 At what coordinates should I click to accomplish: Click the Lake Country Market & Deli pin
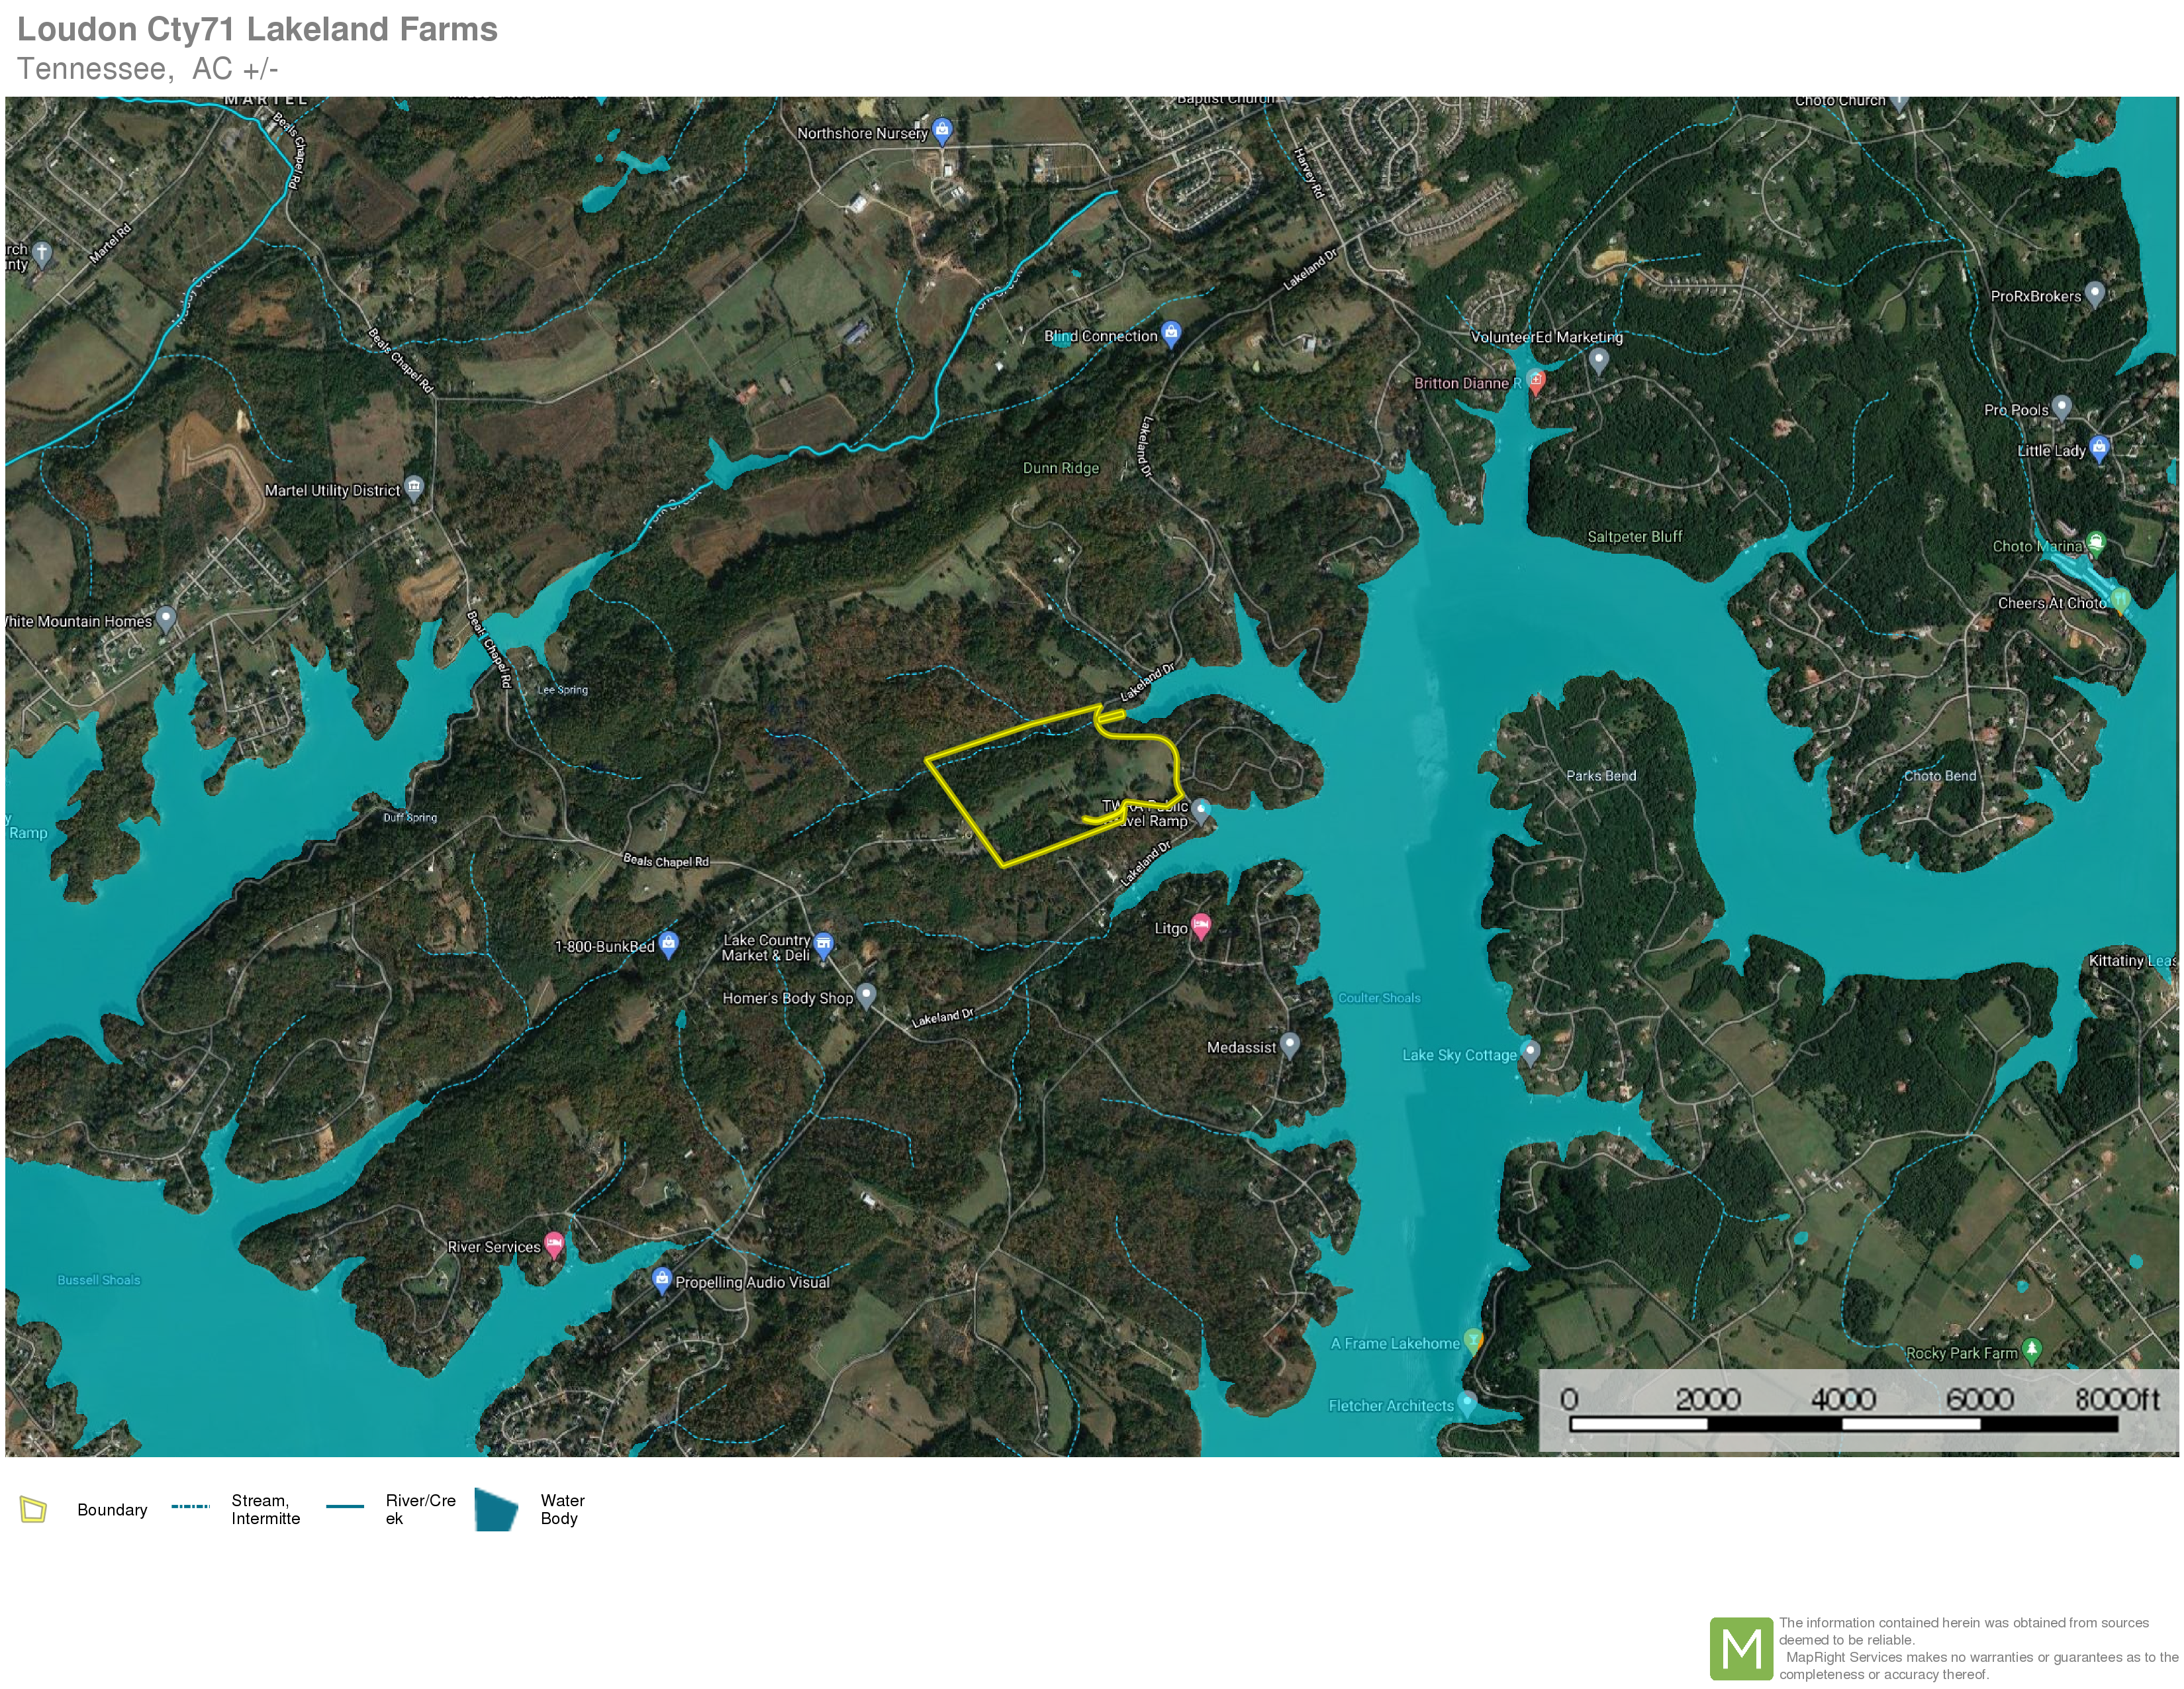click(823, 943)
